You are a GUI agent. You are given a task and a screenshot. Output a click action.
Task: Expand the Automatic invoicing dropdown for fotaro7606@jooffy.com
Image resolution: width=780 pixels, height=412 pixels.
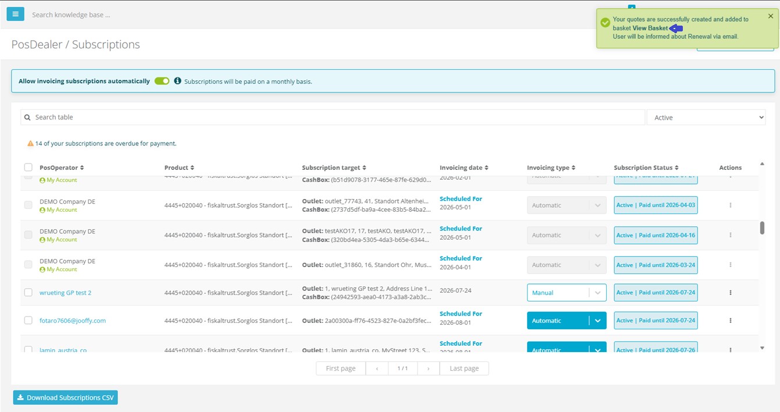(597, 320)
